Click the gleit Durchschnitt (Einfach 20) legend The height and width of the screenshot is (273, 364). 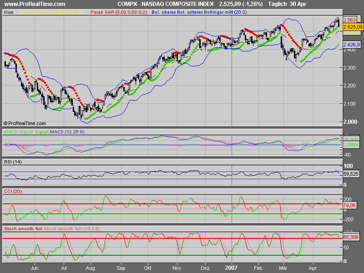click(52, 12)
